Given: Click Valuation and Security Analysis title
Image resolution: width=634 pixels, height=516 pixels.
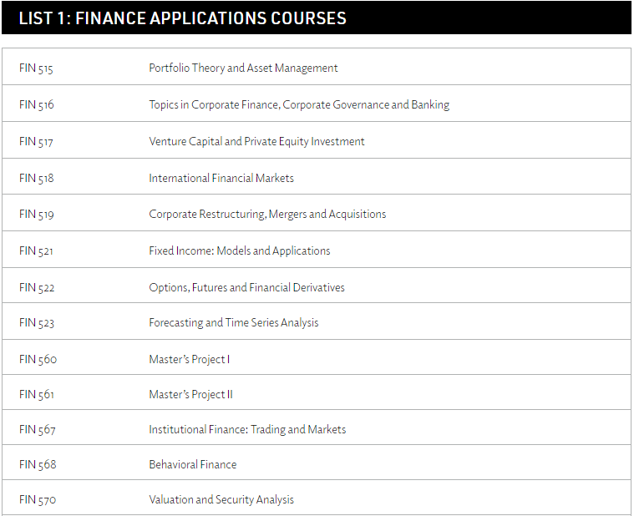Looking at the screenshot, I should [x=221, y=500].
